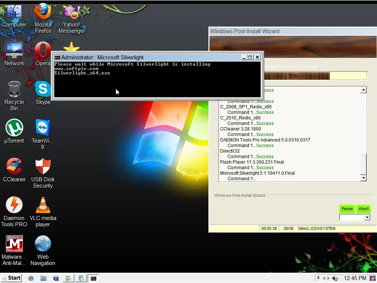Open the µTorrent desktop shortcut

pyautogui.click(x=14, y=132)
